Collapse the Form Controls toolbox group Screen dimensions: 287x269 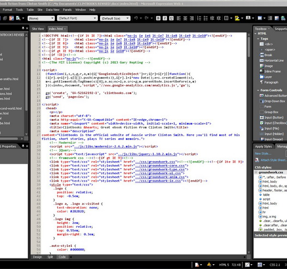point(258,90)
